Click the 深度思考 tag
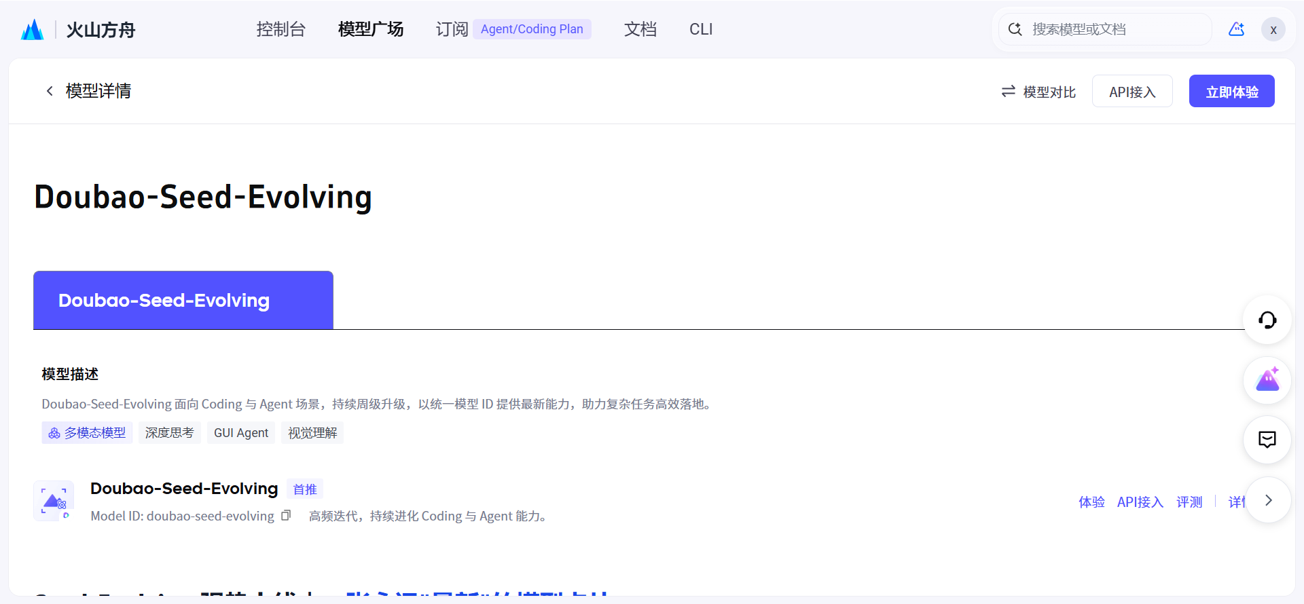 tap(170, 433)
